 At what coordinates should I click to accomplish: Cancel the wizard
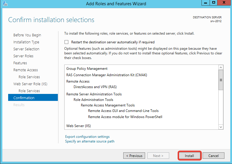click(x=213, y=156)
